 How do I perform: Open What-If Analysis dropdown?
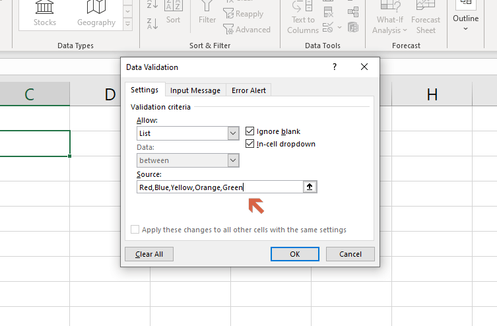click(x=390, y=17)
